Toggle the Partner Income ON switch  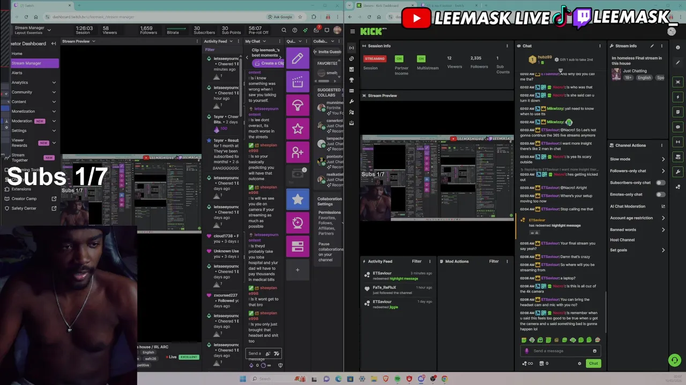(399, 58)
